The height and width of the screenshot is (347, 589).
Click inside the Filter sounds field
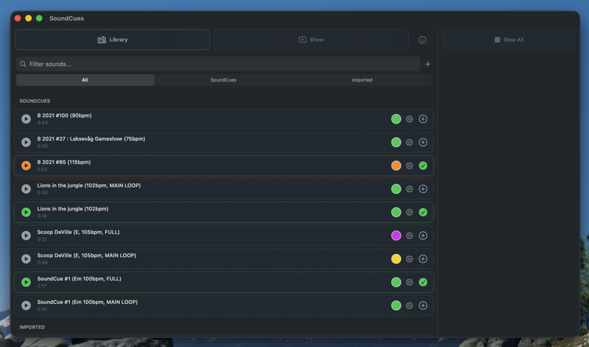184,64
